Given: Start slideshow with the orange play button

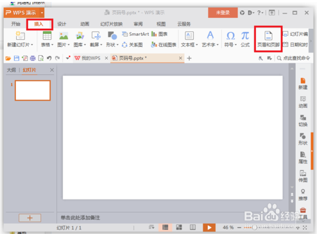Looking at the screenshot, I should pos(209,228).
